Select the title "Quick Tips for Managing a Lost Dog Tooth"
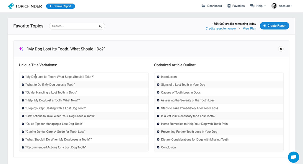This screenshot has height=164, width=303. point(54,124)
